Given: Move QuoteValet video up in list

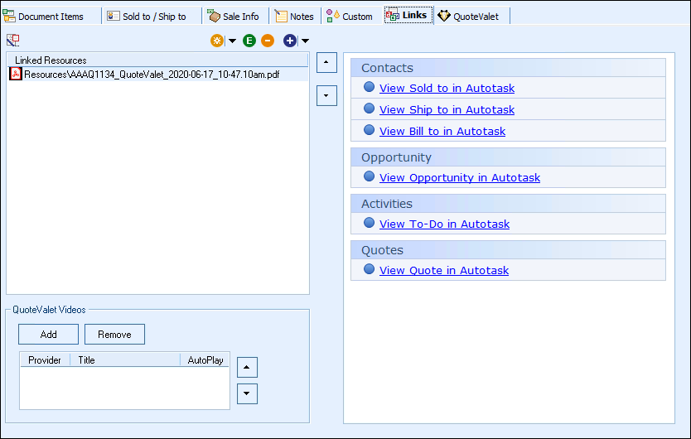Looking at the screenshot, I should coord(247,367).
